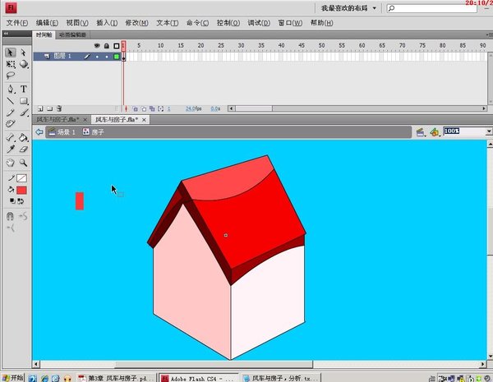
Task: Open the 文件(F) menu
Action: click(x=17, y=23)
